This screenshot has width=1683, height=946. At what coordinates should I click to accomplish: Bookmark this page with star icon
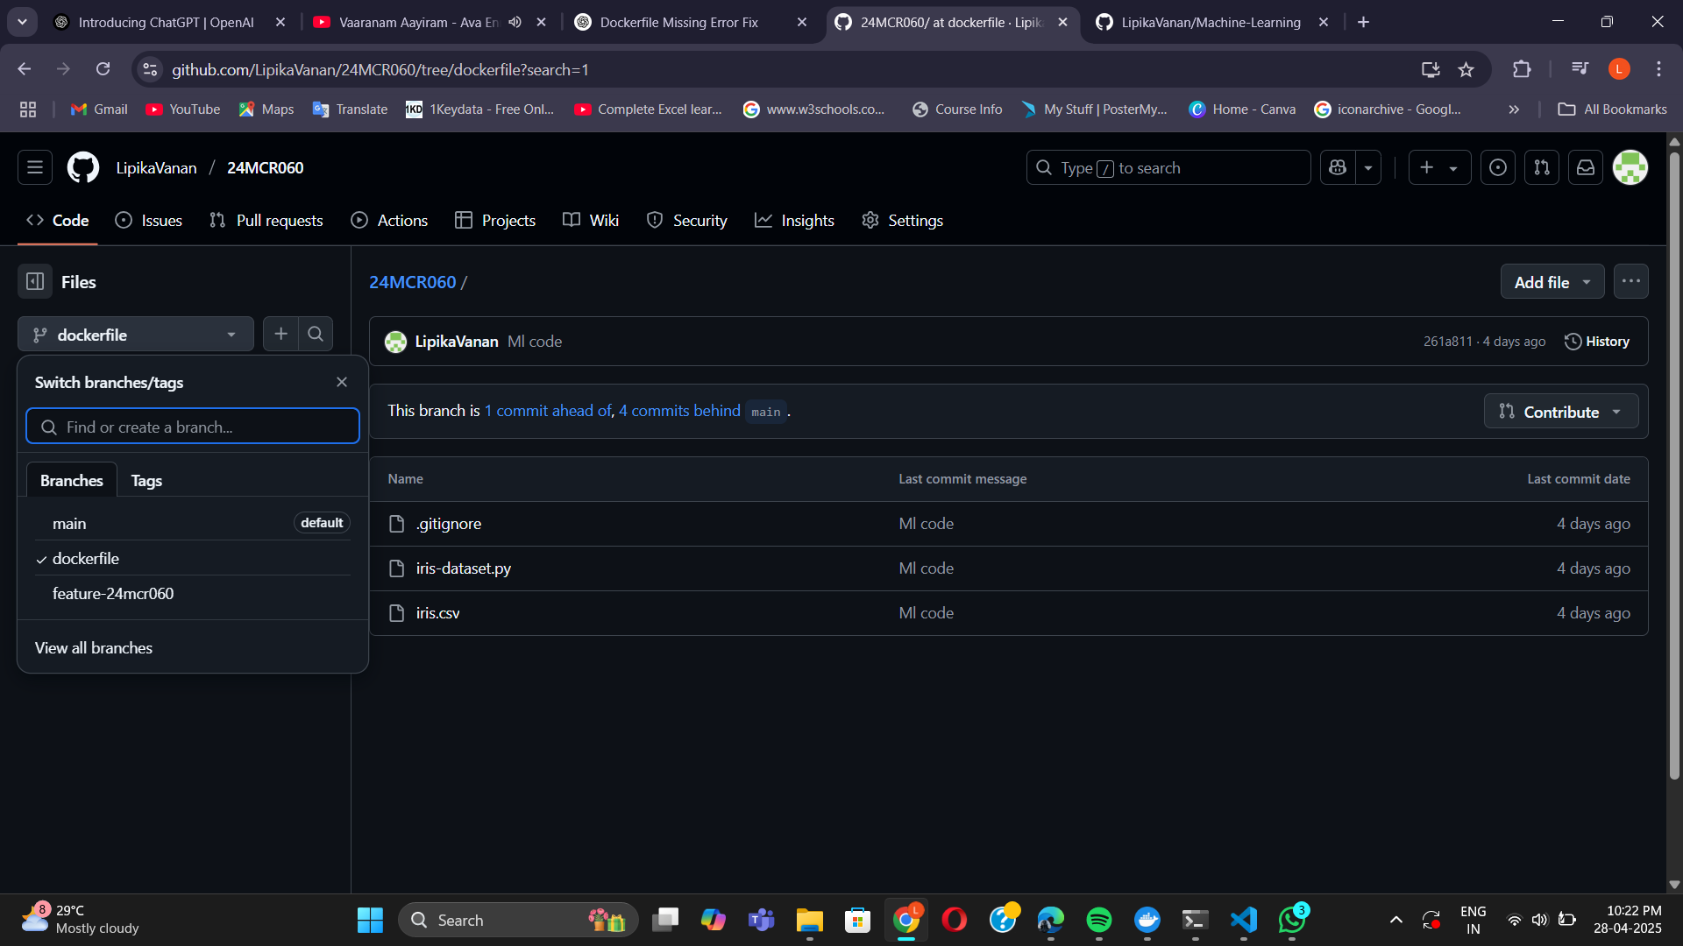[x=1466, y=69]
